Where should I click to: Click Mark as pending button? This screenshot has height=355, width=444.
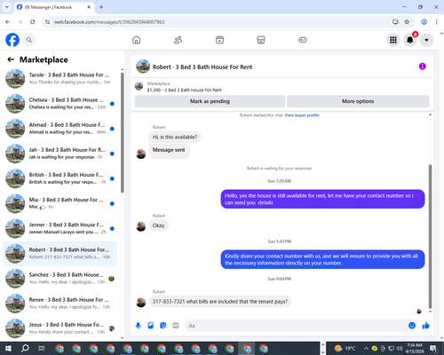[210, 101]
